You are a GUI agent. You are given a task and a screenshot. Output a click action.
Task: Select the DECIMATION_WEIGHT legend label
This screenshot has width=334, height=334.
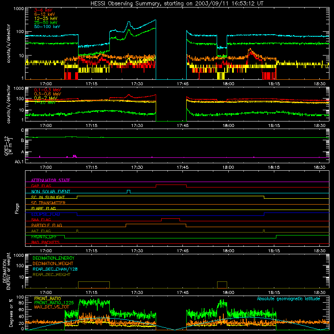[x=53, y=264]
